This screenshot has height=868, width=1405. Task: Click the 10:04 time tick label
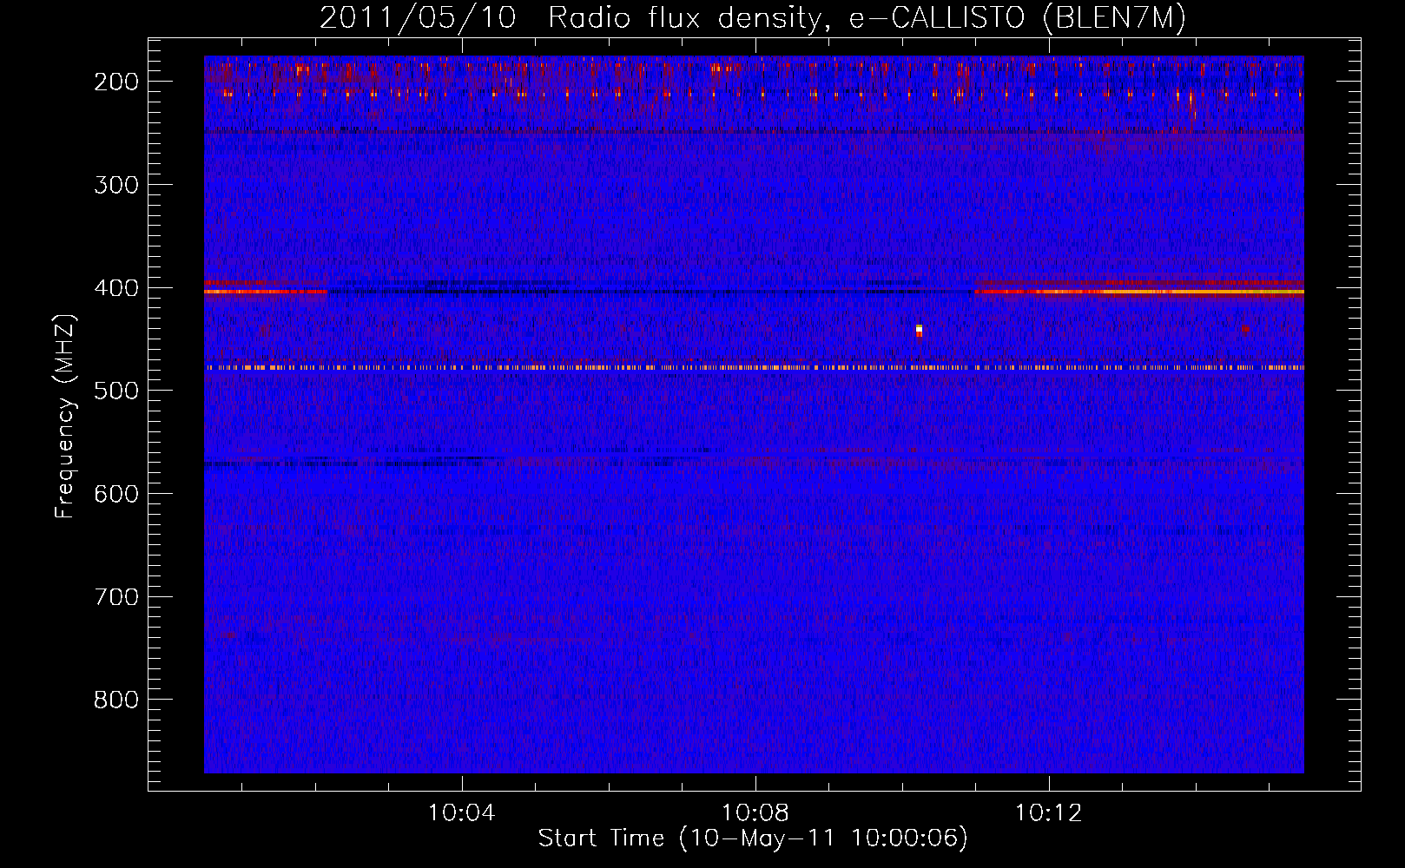(x=462, y=813)
